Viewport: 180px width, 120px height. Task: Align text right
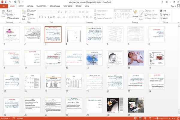tap(75, 17)
